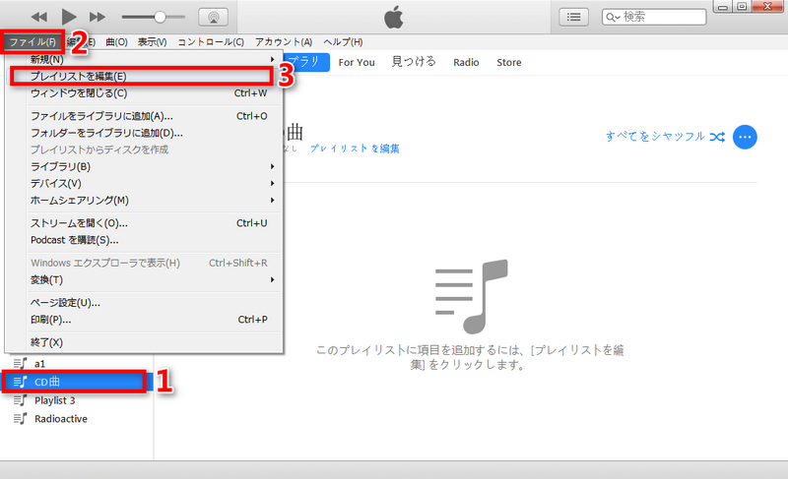Select the a1 playlist
The image size is (788, 479).
(x=77, y=364)
